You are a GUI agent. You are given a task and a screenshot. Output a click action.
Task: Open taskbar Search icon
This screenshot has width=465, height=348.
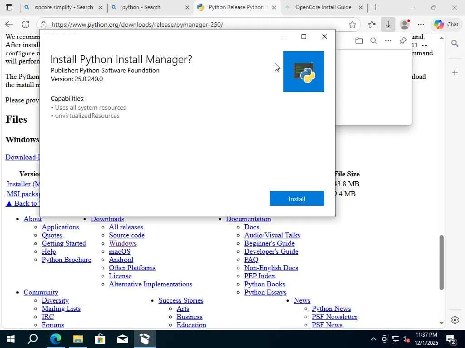point(33,339)
